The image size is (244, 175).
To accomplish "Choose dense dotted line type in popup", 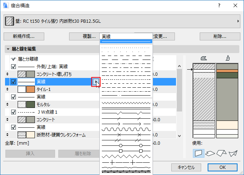I will [x=126, y=48].
